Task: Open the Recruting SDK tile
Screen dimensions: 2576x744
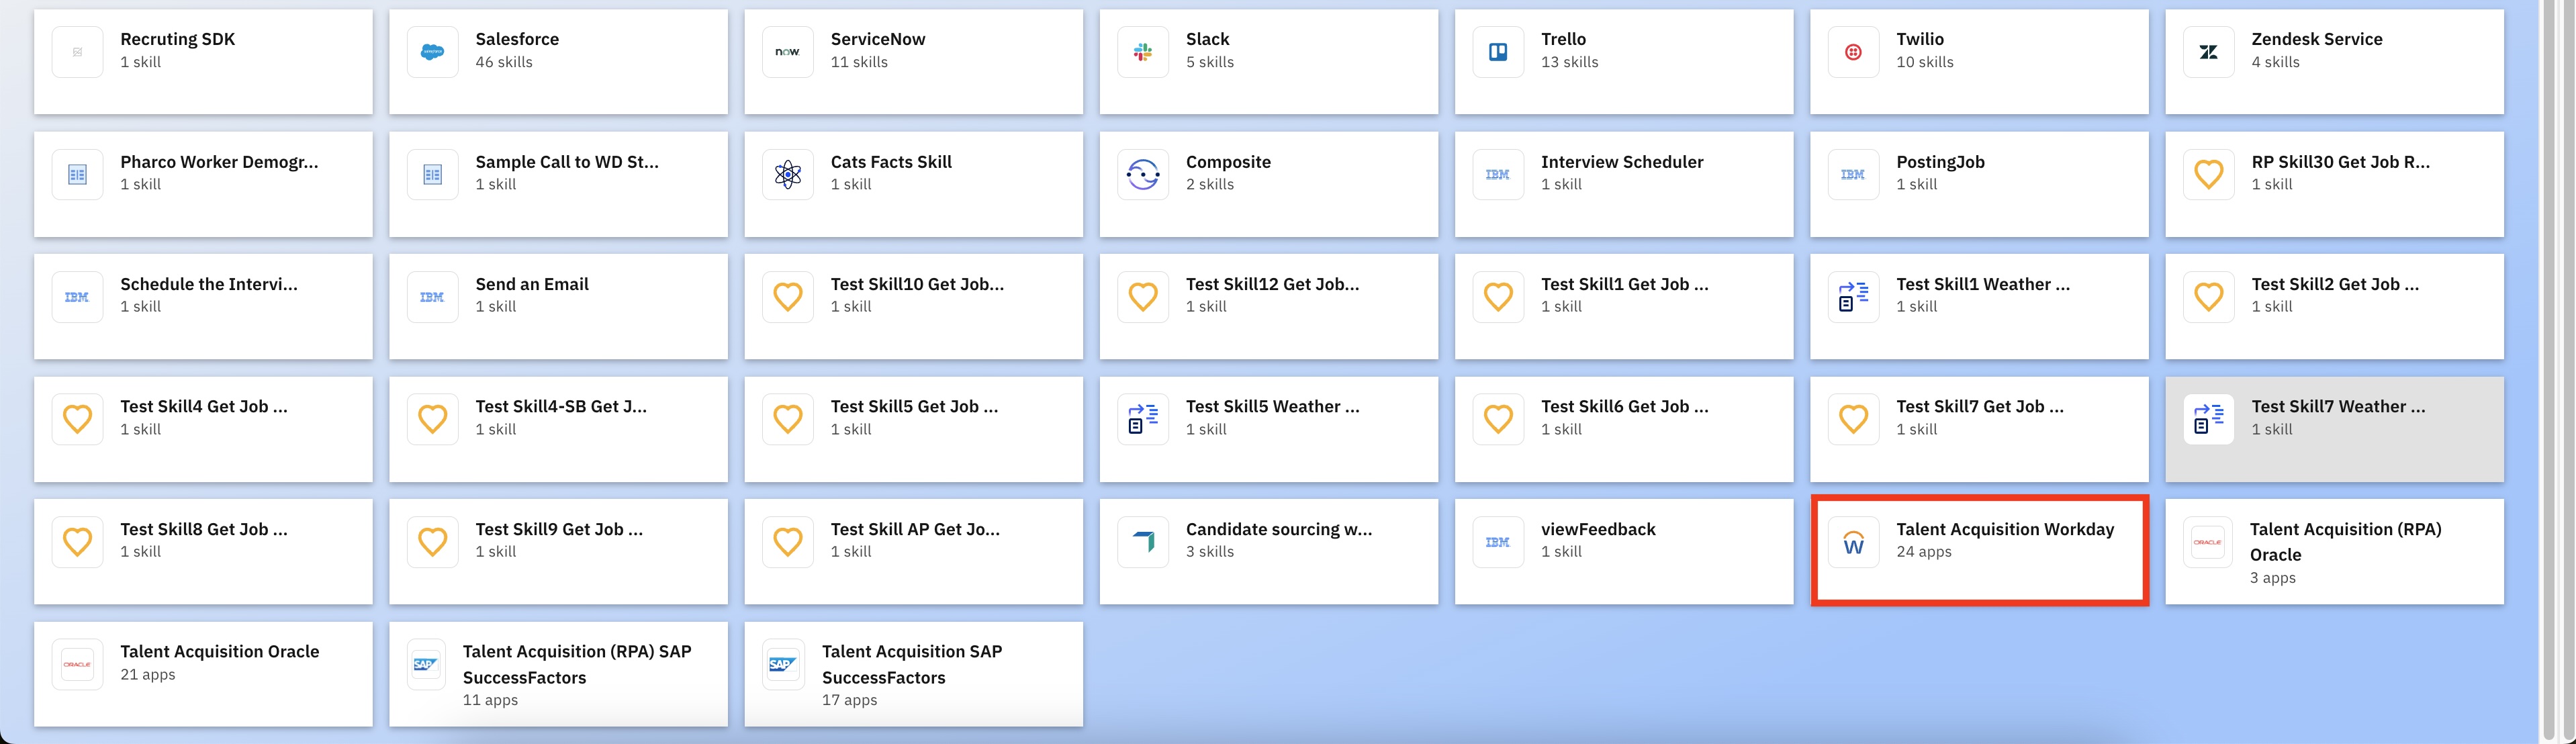Action: pos(203,62)
